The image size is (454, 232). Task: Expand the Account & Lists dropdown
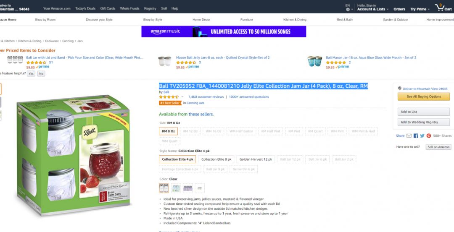click(x=372, y=9)
